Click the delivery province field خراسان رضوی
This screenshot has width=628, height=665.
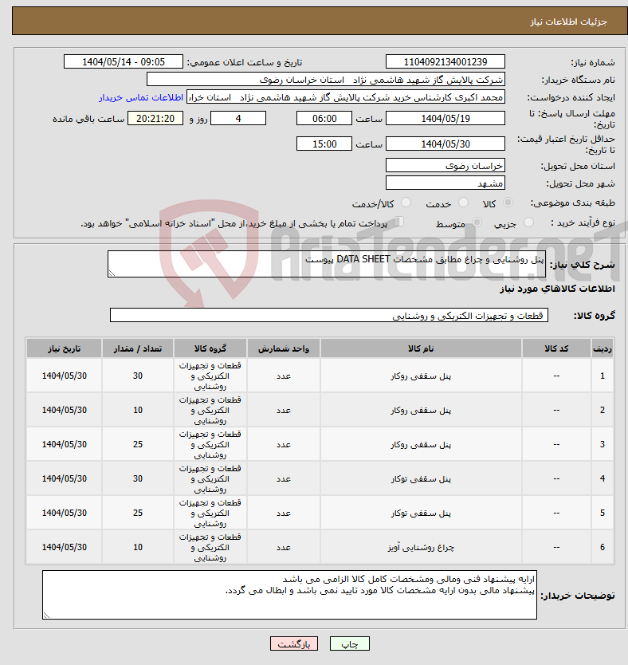[445, 165]
